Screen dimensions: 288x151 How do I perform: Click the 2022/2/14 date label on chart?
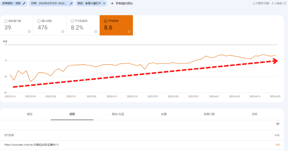click(10, 96)
